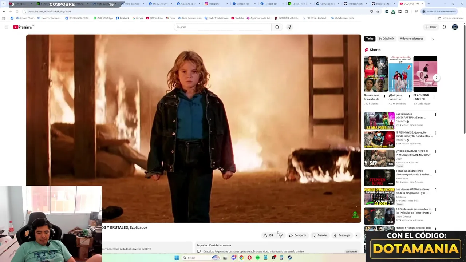Open options for ¿Qué pasa cuando Short
The width and height of the screenshot is (466, 262).
click(409, 97)
